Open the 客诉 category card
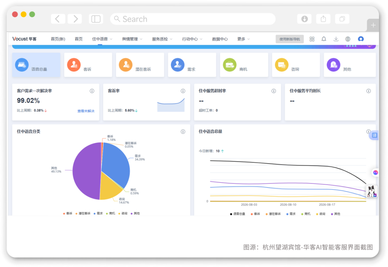This screenshot has width=388, height=267. [x=88, y=65]
